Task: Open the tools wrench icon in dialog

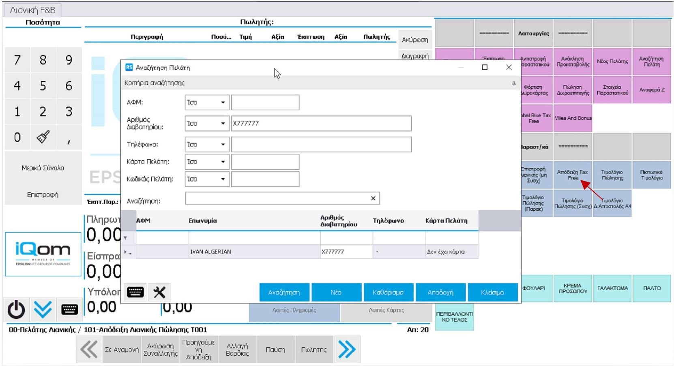Action: [x=159, y=292]
